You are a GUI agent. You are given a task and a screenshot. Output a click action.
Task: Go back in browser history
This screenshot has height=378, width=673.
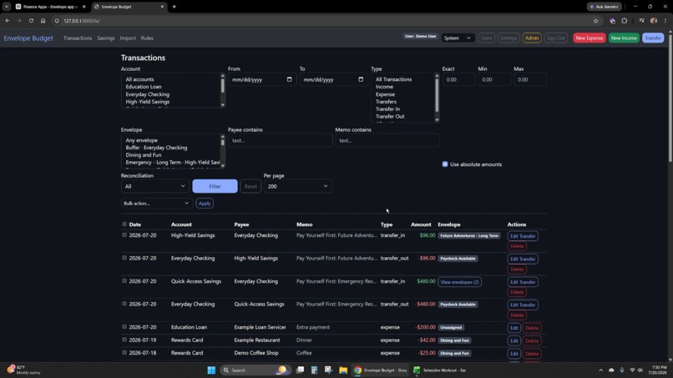click(8, 21)
